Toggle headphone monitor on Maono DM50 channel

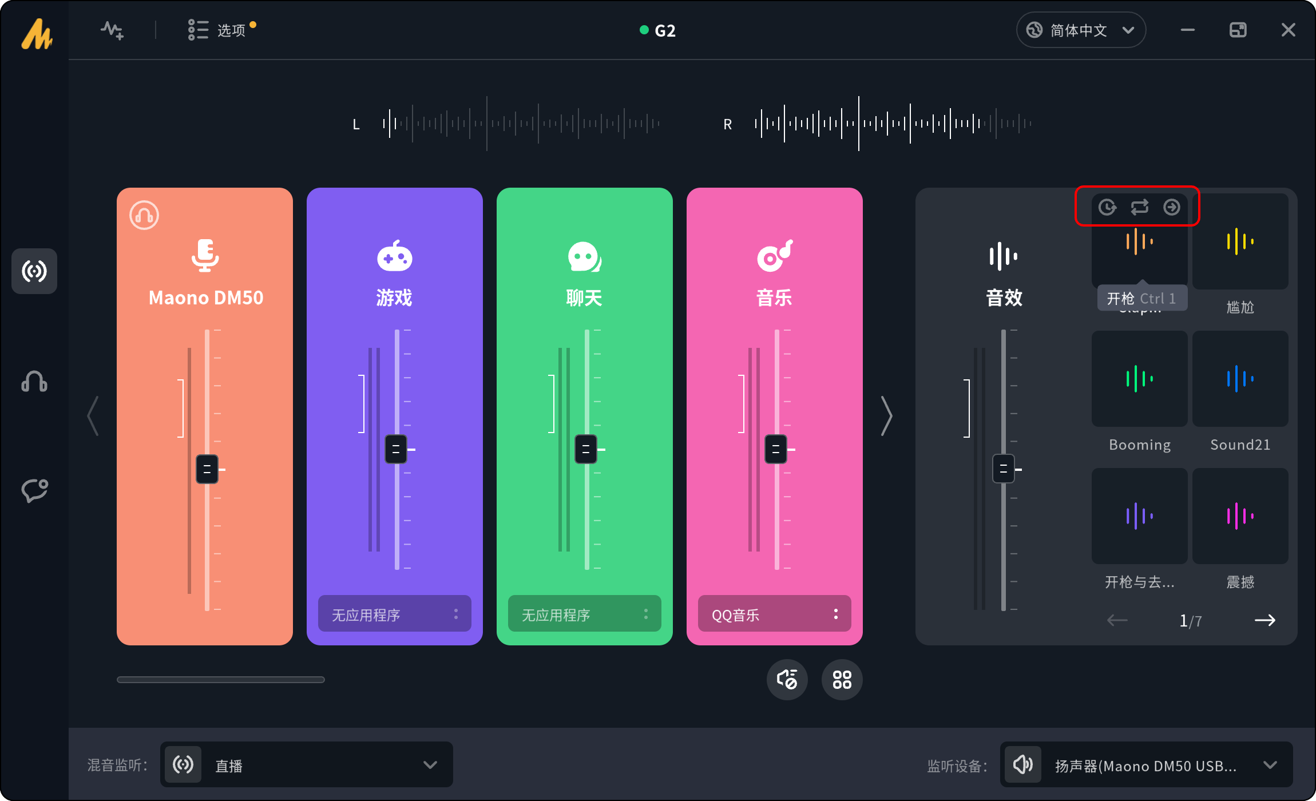click(144, 215)
